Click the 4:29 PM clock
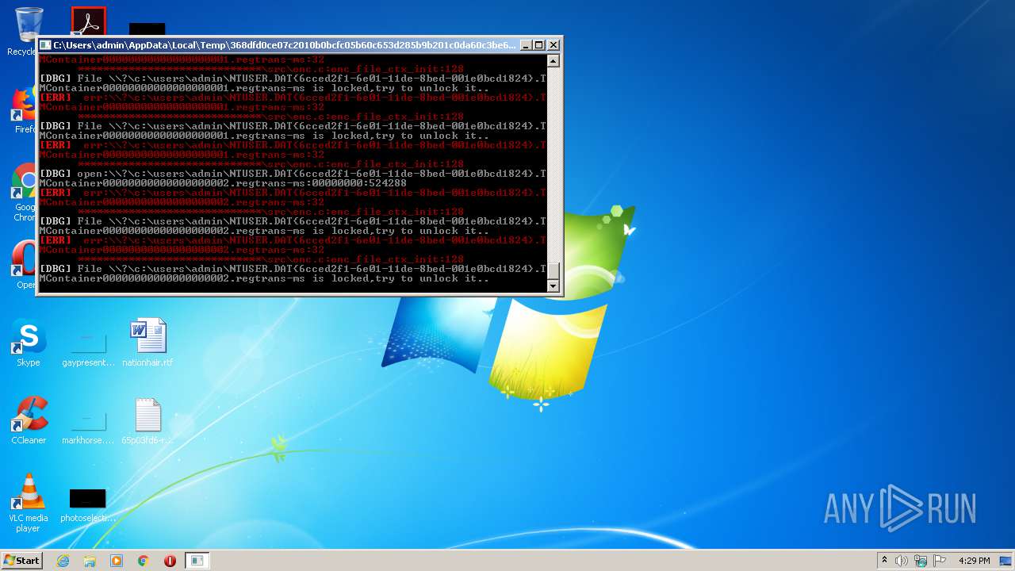1015x571 pixels. pyautogui.click(x=974, y=561)
